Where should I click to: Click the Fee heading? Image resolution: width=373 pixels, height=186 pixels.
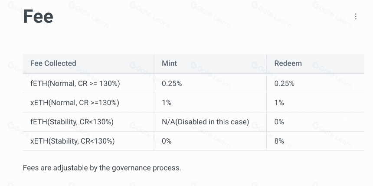[x=38, y=16]
